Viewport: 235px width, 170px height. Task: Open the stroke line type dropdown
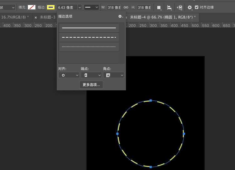pyautogui.click(x=91, y=7)
